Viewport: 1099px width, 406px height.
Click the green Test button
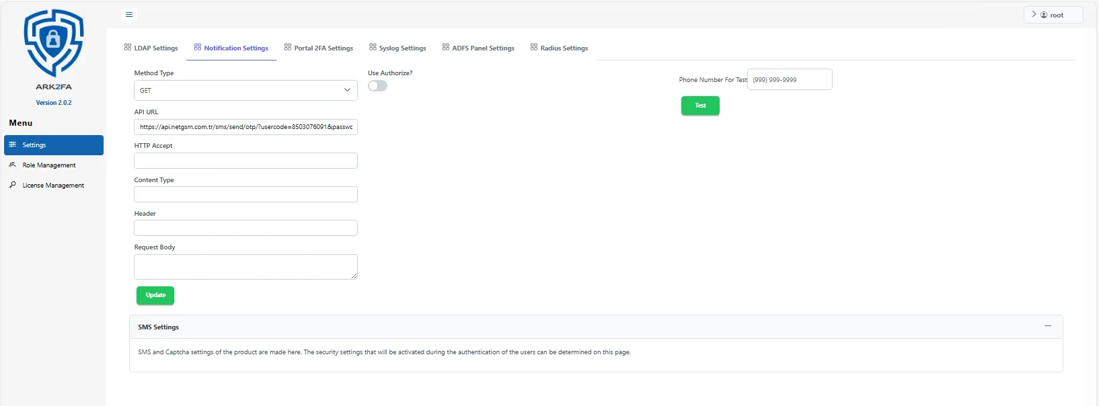coord(700,106)
